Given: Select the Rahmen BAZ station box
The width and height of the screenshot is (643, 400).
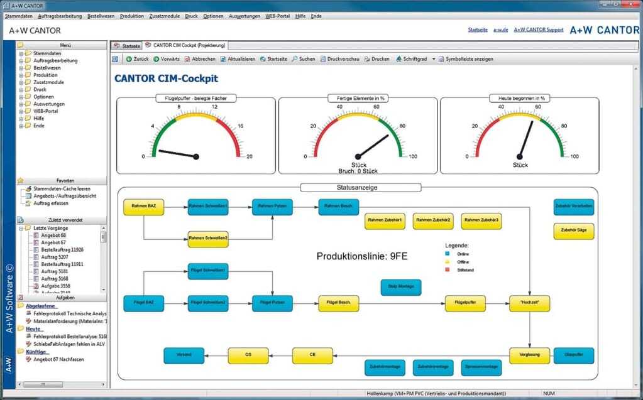Looking at the screenshot, I should (144, 207).
